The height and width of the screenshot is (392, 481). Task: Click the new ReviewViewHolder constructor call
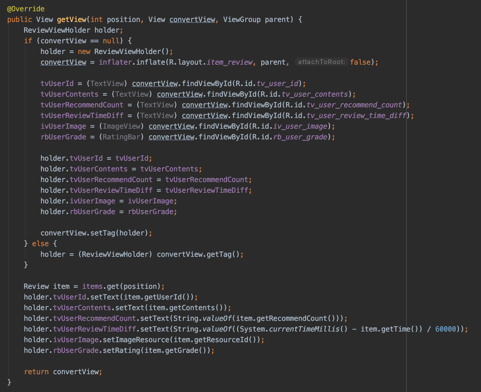pos(125,51)
